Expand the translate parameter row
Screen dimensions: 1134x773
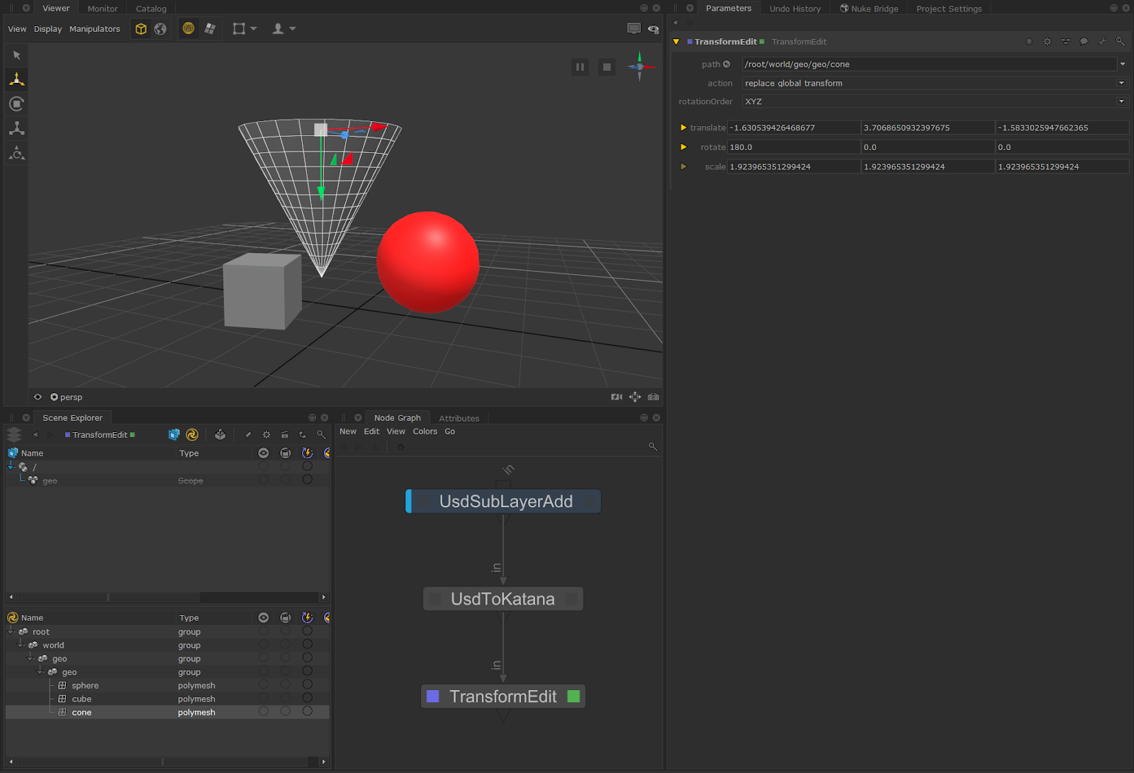click(683, 128)
